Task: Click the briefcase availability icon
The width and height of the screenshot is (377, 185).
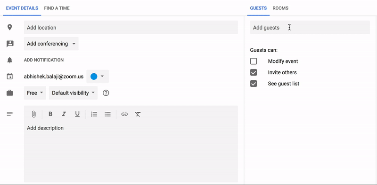Action: (9, 93)
